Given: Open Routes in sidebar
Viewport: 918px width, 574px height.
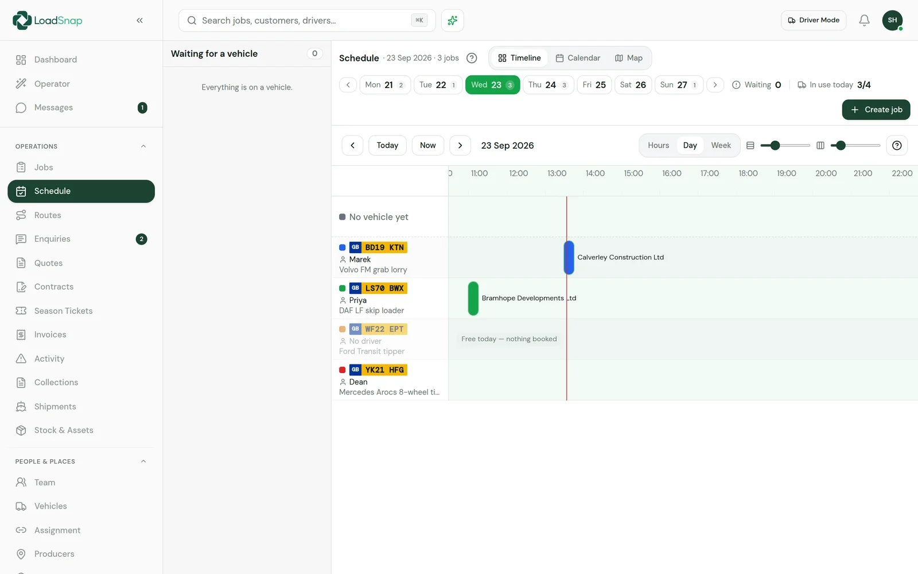Looking at the screenshot, I should click(81, 215).
